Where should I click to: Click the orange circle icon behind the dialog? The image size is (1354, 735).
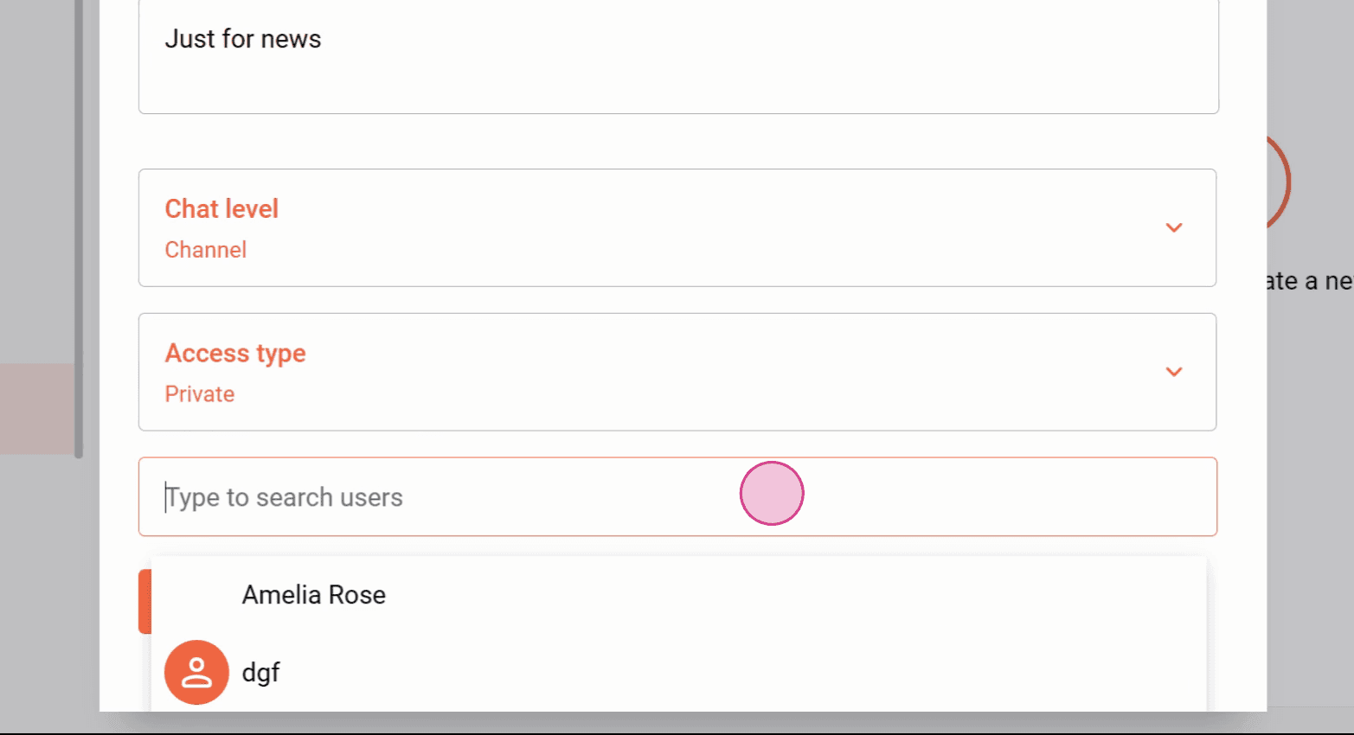coord(1279,182)
